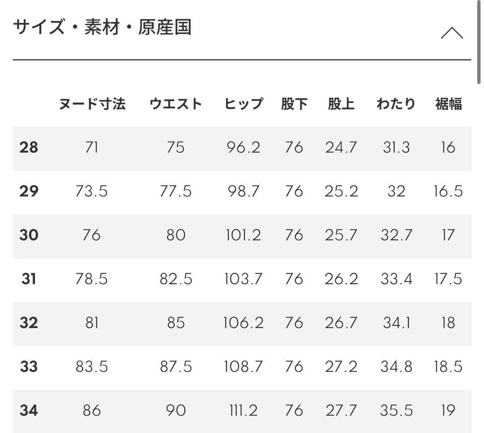Click the 裾幅 column header
484x433 pixels.
coord(448,103)
